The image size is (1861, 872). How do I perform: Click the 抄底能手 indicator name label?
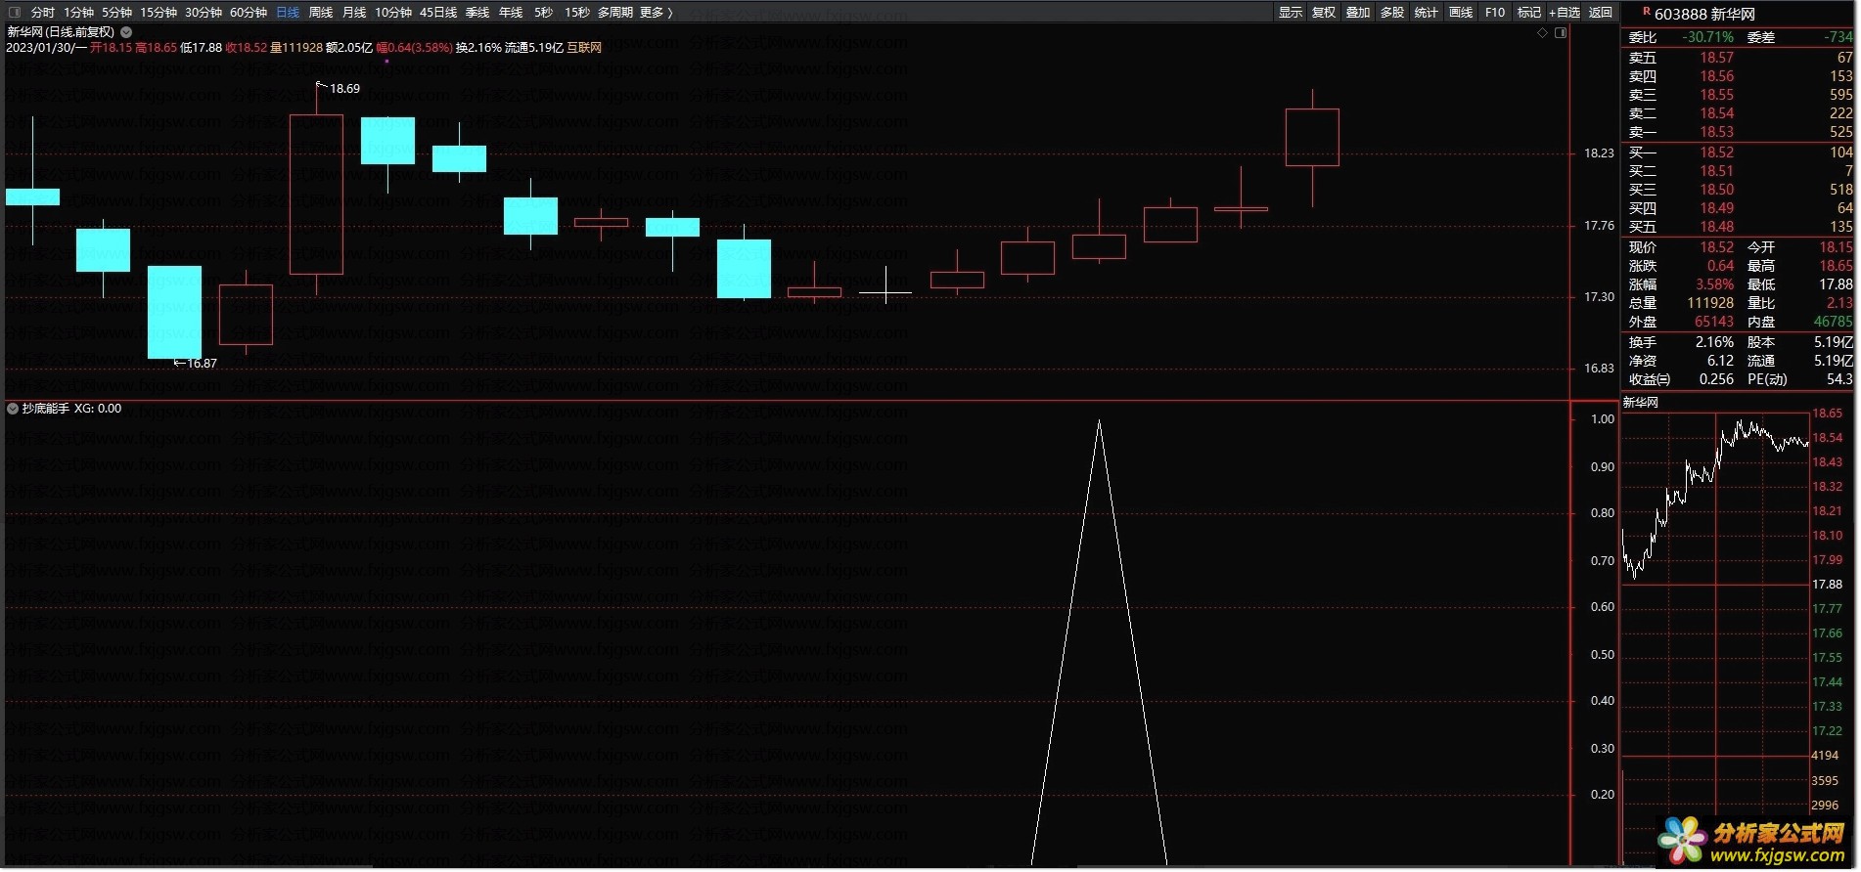45,409
